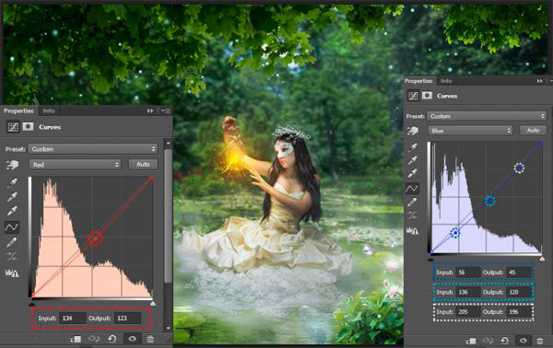Pick white point eyedropper in the Red panel
553x348 pixels.
(12, 211)
